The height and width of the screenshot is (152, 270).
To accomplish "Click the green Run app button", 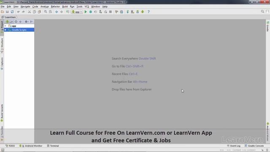I will (86, 12).
